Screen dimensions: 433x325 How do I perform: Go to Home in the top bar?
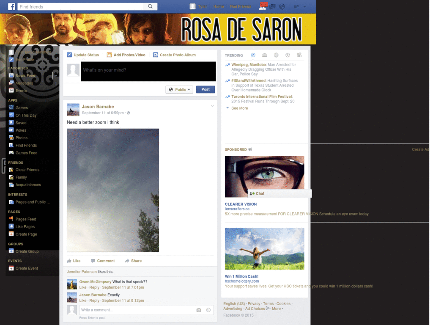(x=219, y=6)
